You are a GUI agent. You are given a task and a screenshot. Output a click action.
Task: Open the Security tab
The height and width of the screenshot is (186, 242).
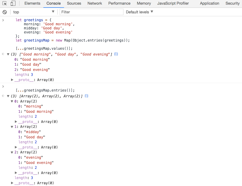coord(232,3)
